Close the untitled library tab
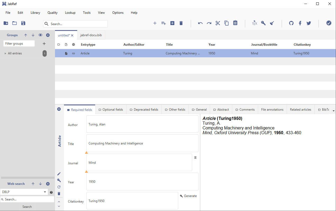 (x=72, y=35)
